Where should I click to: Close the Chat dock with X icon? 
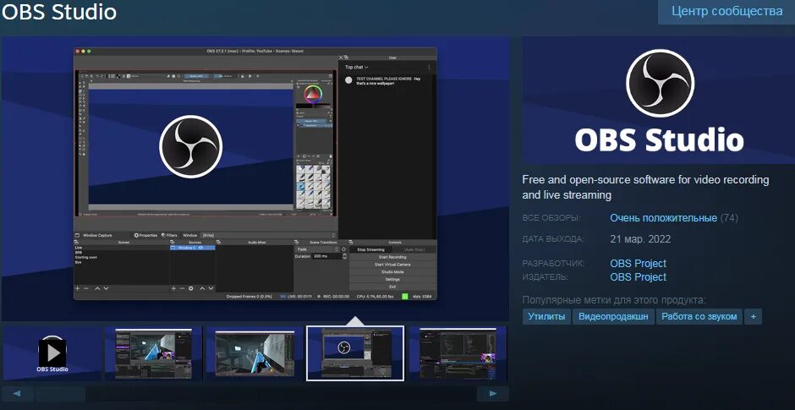341,57
